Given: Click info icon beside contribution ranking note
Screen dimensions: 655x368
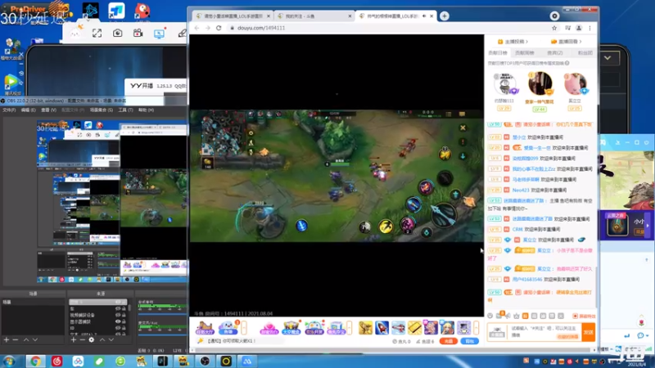Looking at the screenshot, I should pyautogui.click(x=567, y=63).
